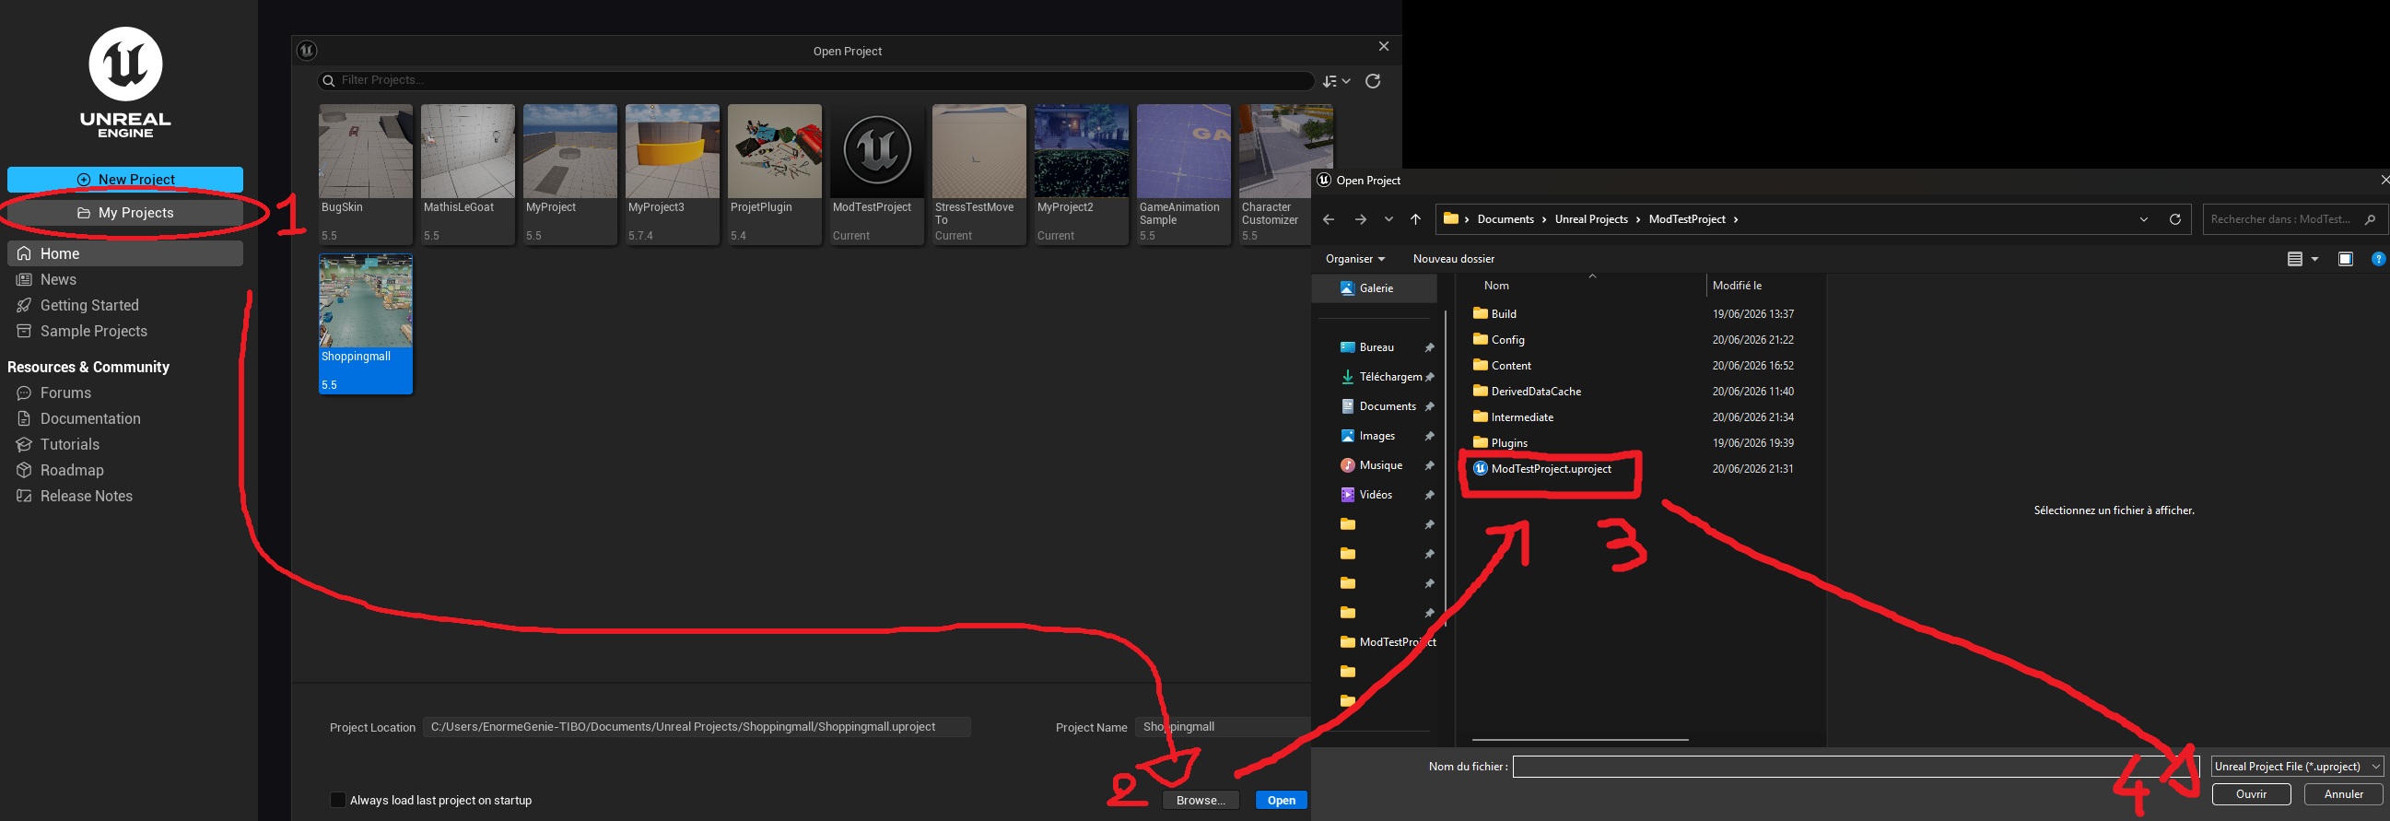Screen dimensions: 2390x821
Task: Click the Filter Projects search field
Action: click(815, 81)
